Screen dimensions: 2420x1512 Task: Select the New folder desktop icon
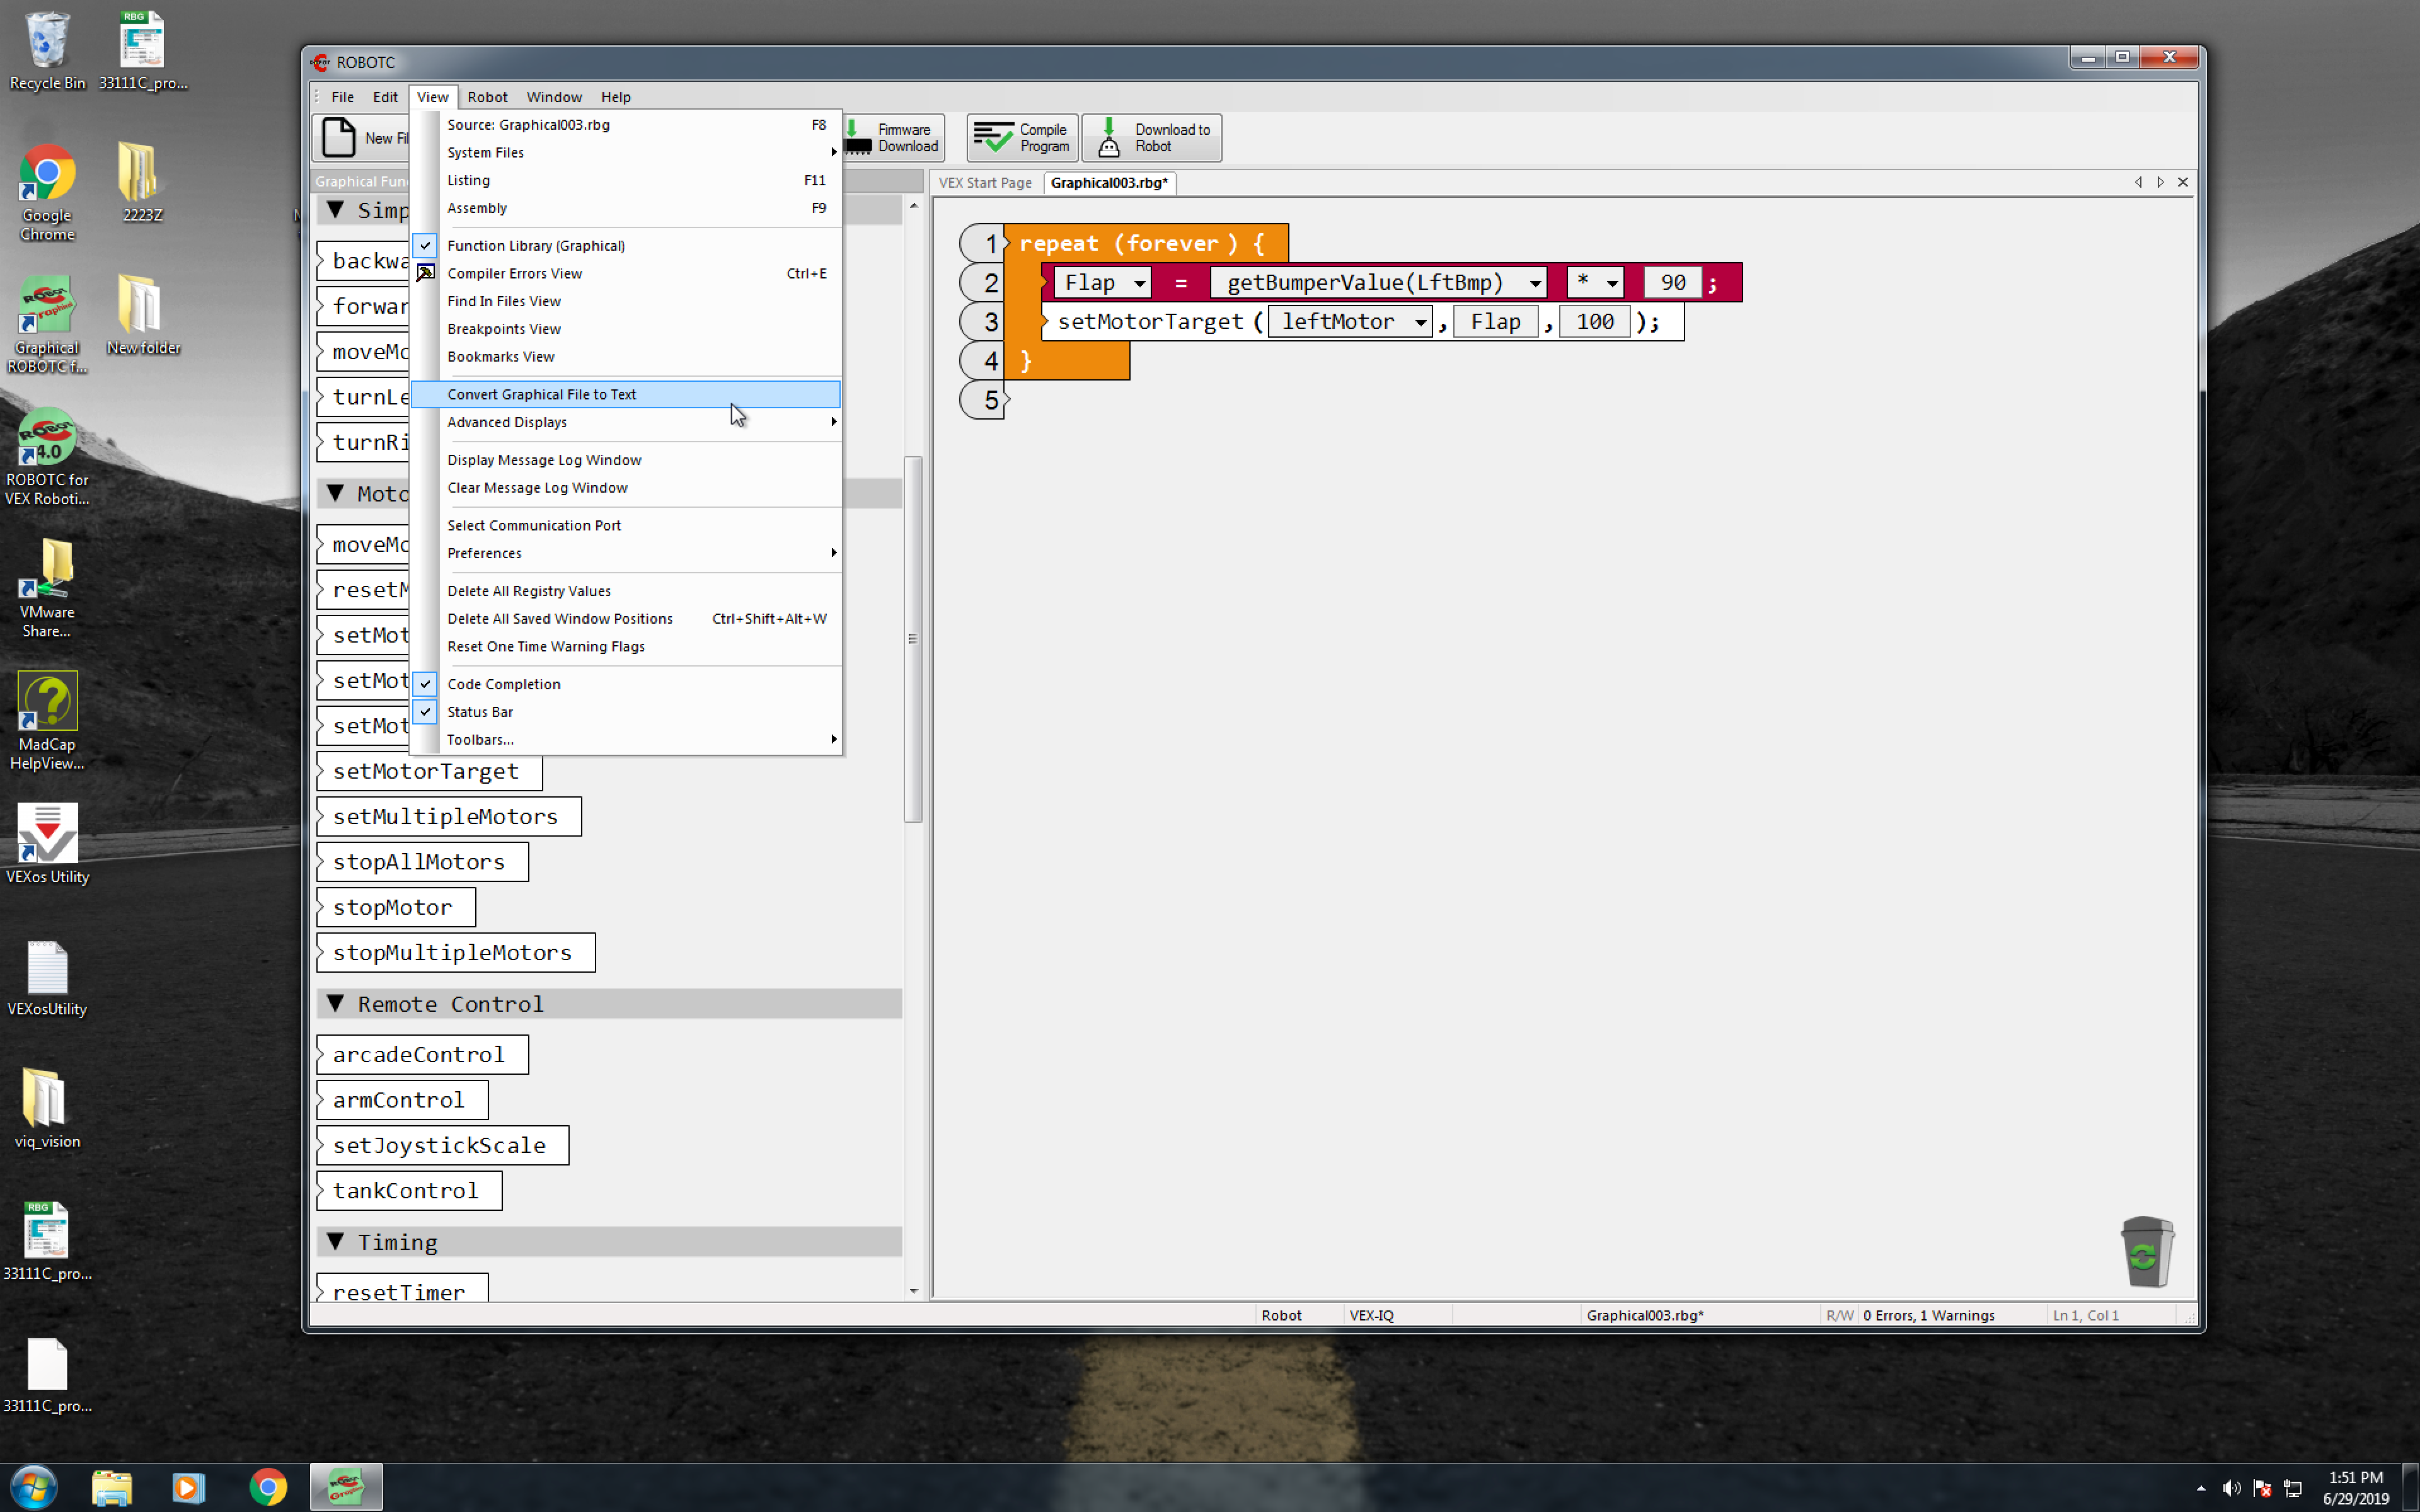(x=142, y=315)
